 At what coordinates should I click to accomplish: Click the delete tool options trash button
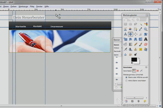[x=138, y=101]
